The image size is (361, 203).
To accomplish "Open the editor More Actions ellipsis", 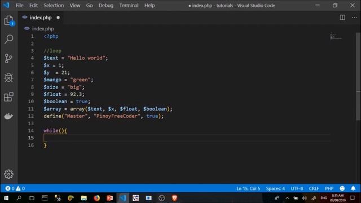I will click(354, 17).
